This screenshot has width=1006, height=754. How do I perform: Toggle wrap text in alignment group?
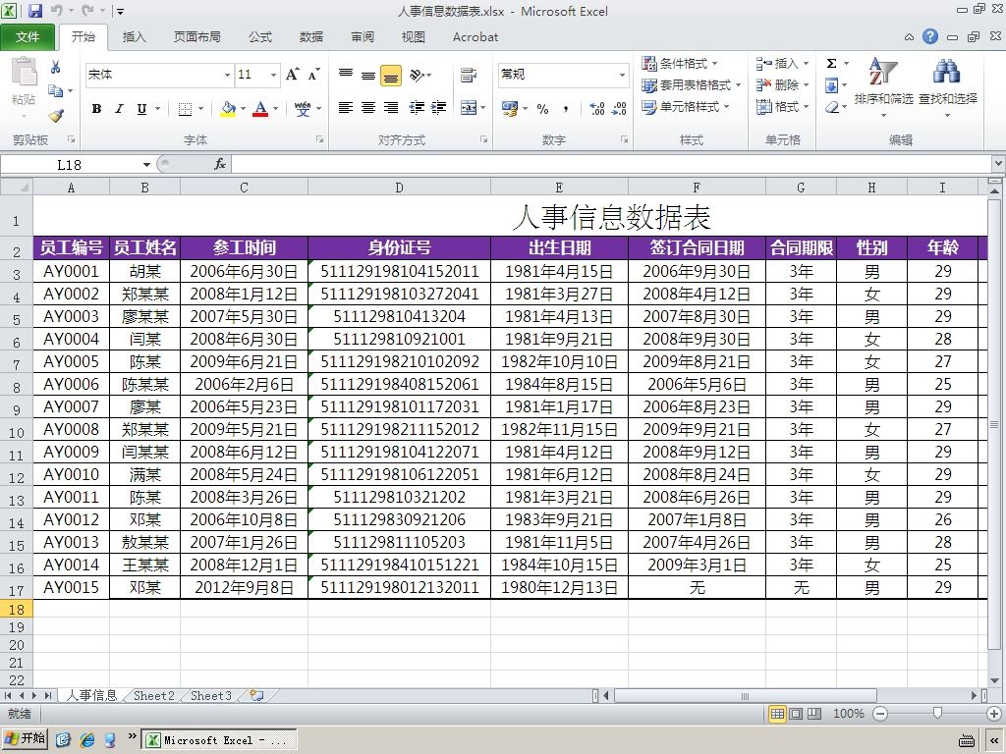469,75
